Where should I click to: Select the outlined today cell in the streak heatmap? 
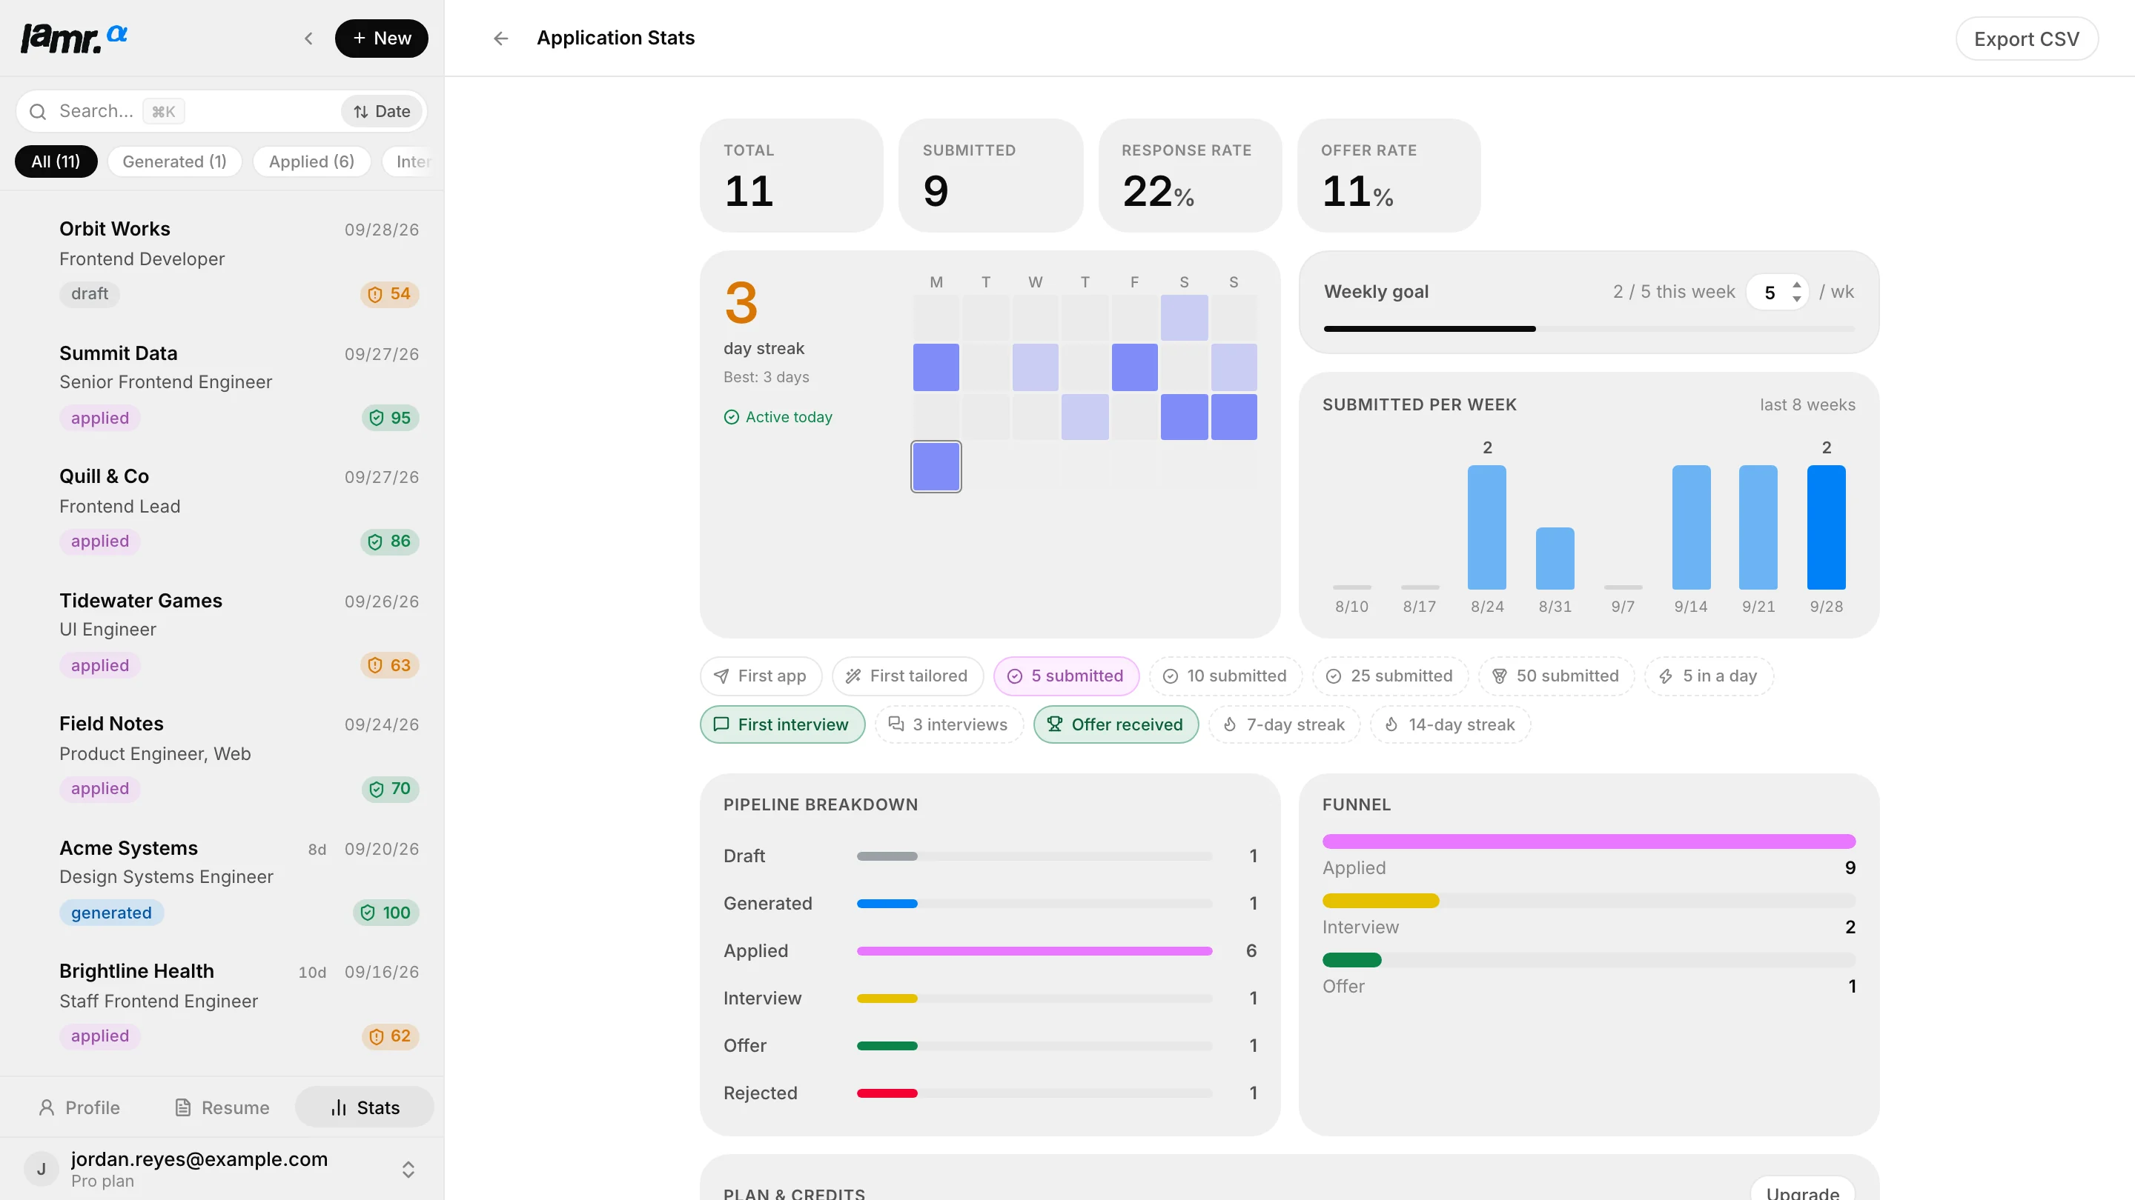pos(936,466)
